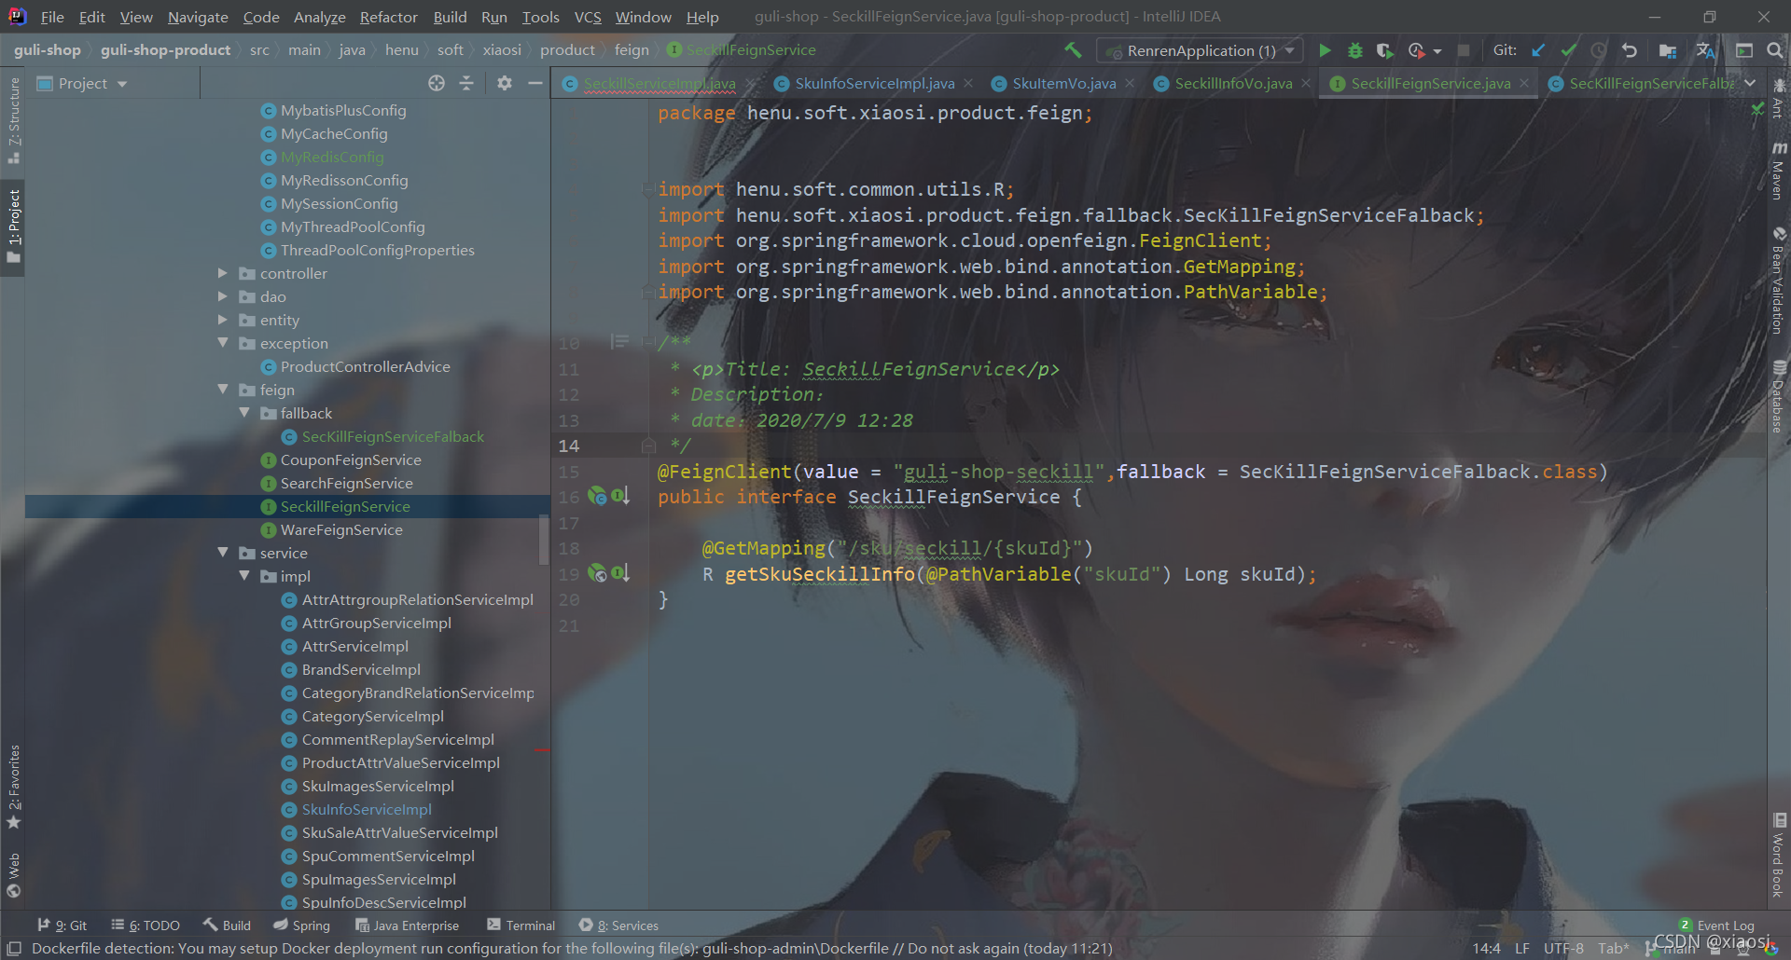Switch to SeckillInfoVo.java editor tab
Image resolution: width=1791 pixels, height=960 pixels.
(1233, 83)
